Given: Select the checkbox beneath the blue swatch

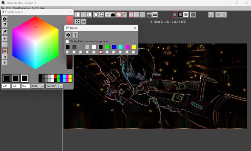Looking at the screenshot, I should tap(114, 52).
